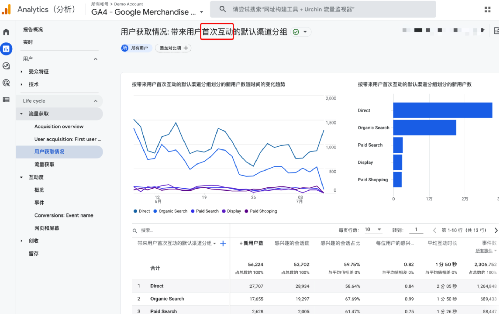The width and height of the screenshot is (499, 314).
Task: Open the primary dimension dropdown in table header
Action: point(215,244)
